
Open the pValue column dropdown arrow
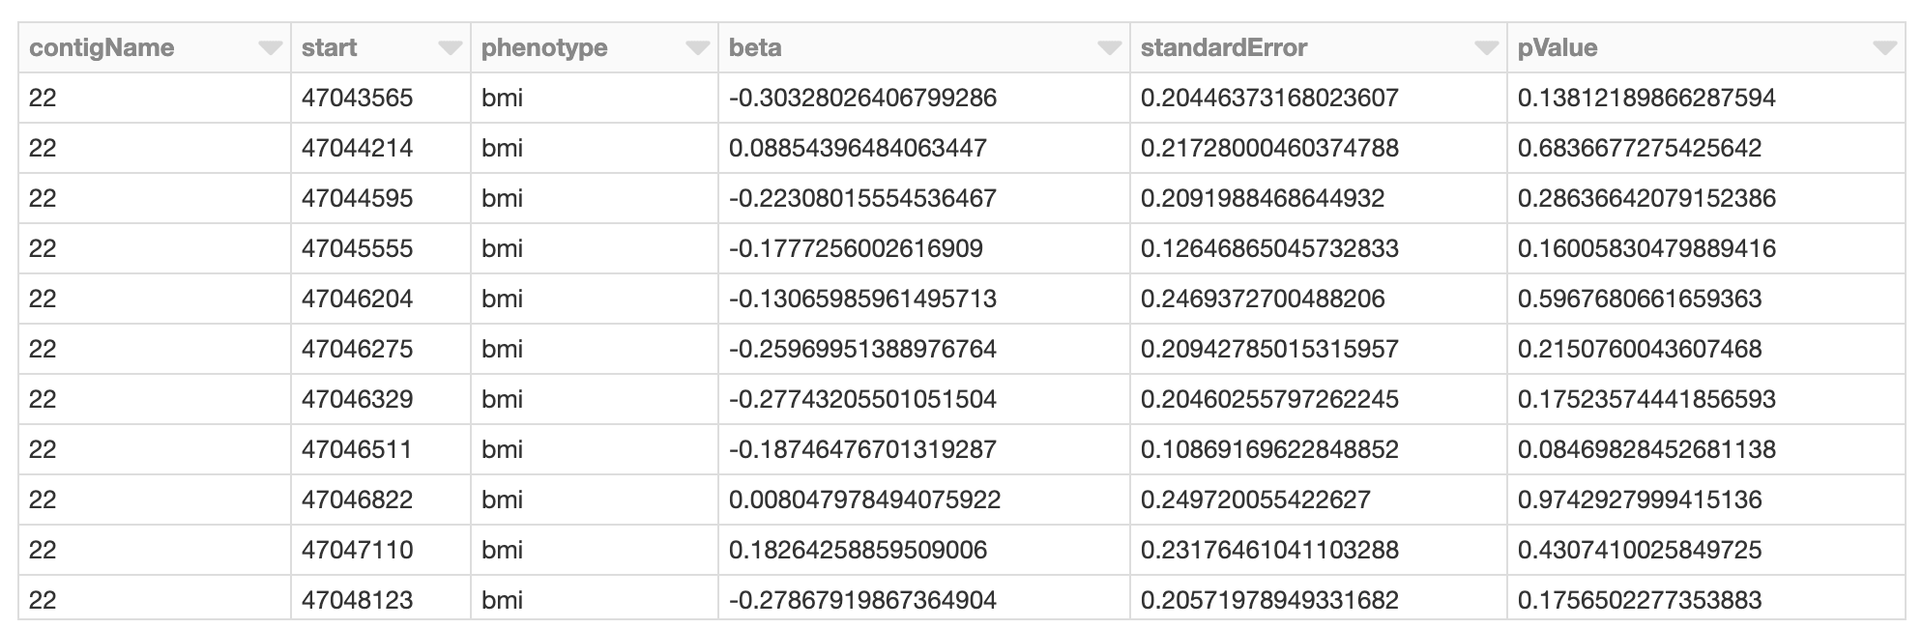(1884, 48)
